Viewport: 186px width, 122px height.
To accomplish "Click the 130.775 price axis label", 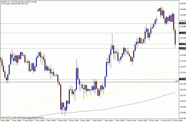I will (x=183, y=95).
